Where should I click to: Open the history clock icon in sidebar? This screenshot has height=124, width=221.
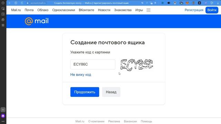[x=3, y=3]
